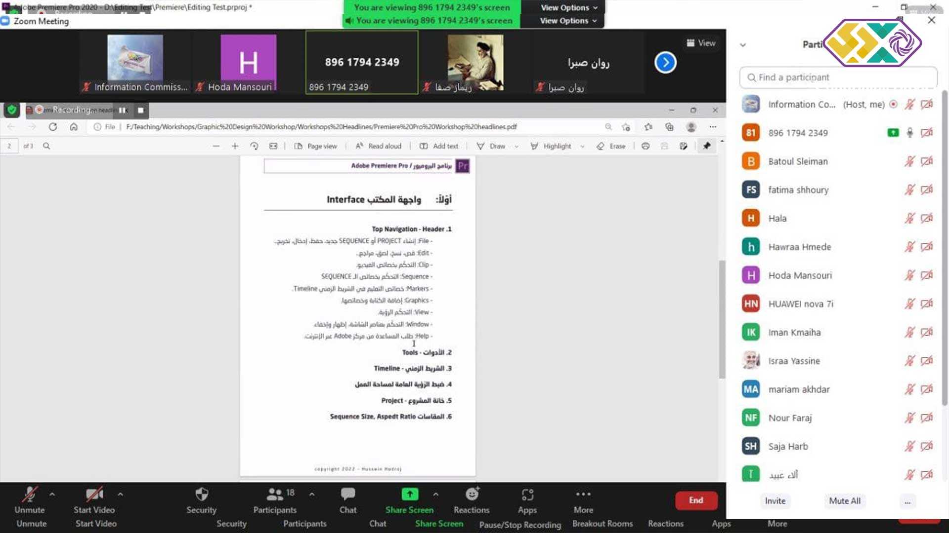Unmute the microphone in meeting toolbar

30,495
